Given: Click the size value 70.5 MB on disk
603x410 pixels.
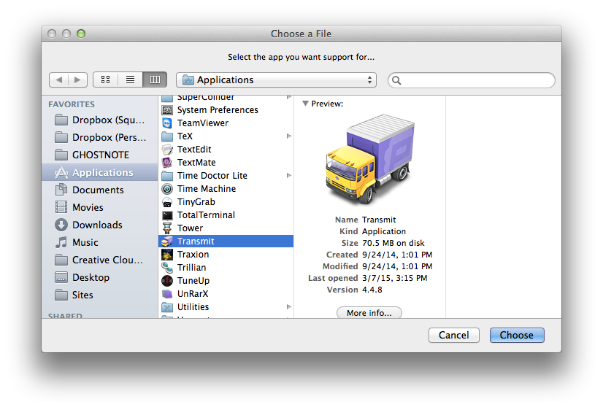Looking at the screenshot, I should [393, 243].
